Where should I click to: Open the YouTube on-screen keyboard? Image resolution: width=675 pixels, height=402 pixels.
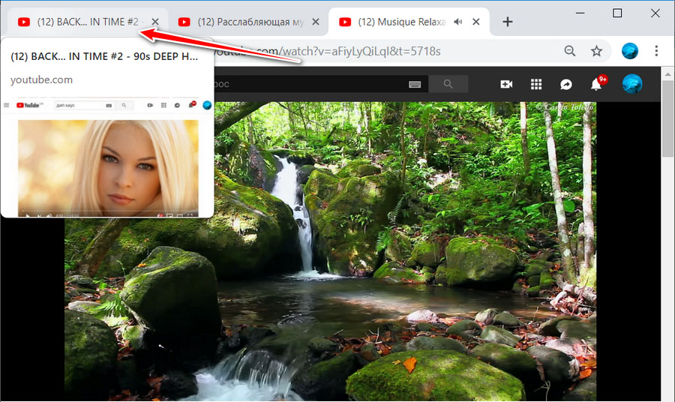pyautogui.click(x=415, y=85)
